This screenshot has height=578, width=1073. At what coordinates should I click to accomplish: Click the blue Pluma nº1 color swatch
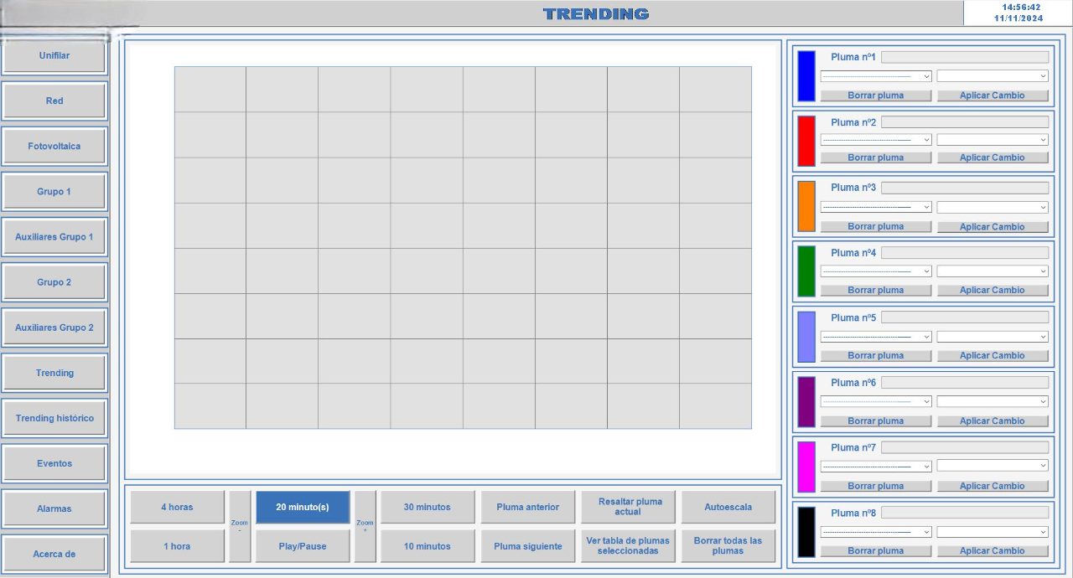point(806,76)
